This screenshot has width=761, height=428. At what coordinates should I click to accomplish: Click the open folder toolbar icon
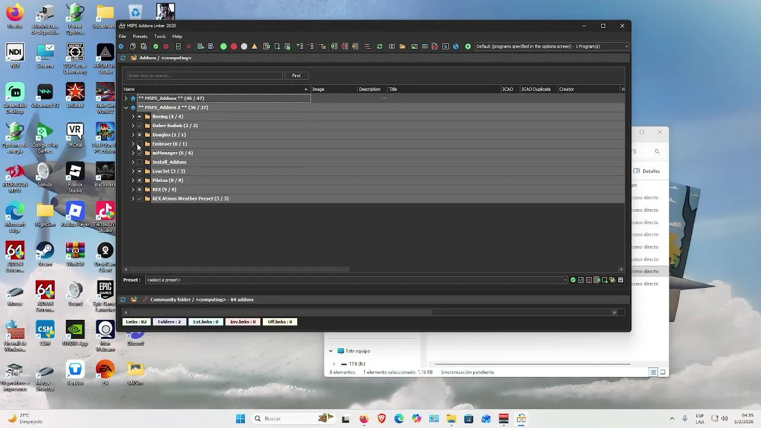coord(402,46)
